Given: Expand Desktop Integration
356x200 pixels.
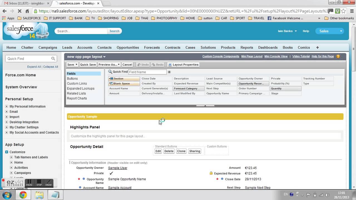Looking at the screenshot, I should (x=7, y=122).
